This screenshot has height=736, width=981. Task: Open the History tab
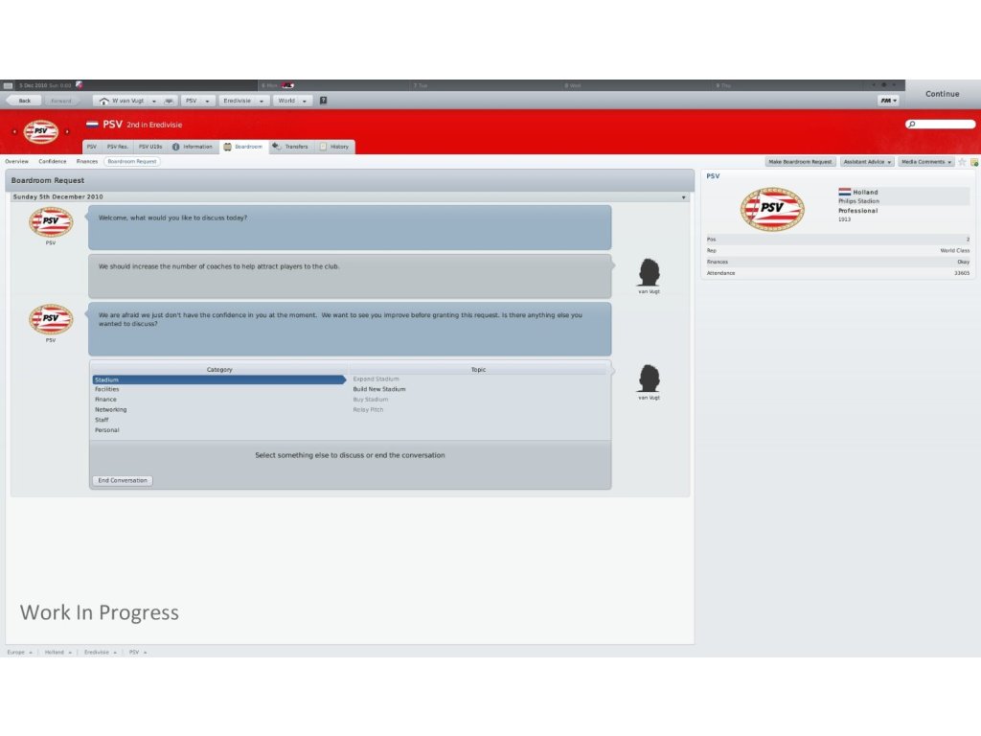coord(334,147)
